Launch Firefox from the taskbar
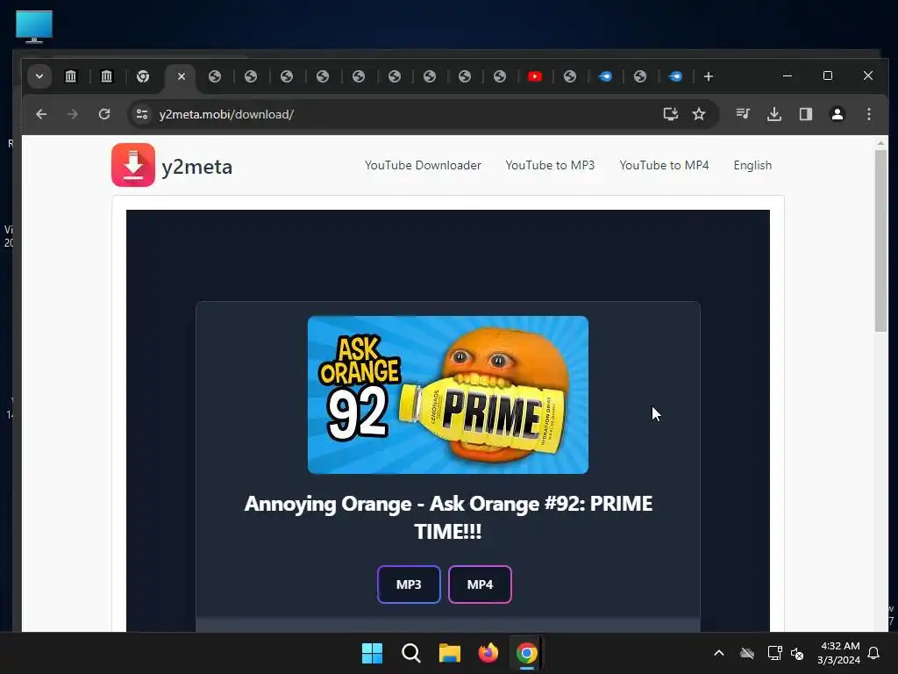 click(488, 653)
